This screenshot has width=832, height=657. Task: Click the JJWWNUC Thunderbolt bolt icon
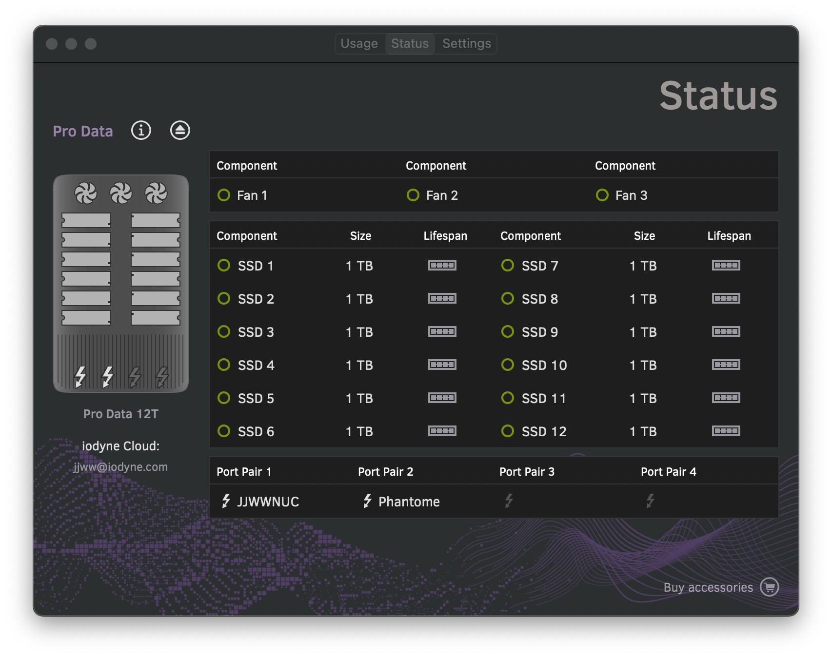226,501
